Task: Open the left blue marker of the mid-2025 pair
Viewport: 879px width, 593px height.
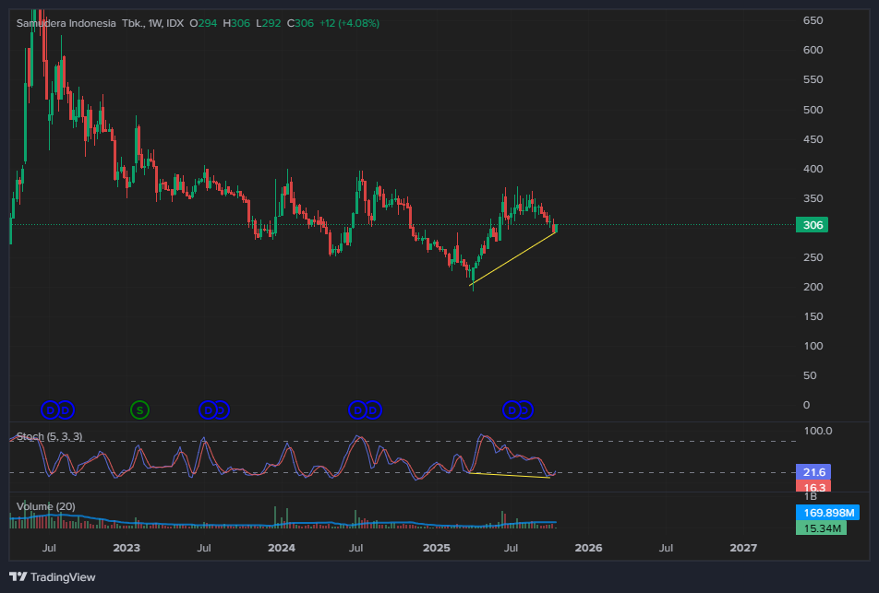Action: pos(511,409)
